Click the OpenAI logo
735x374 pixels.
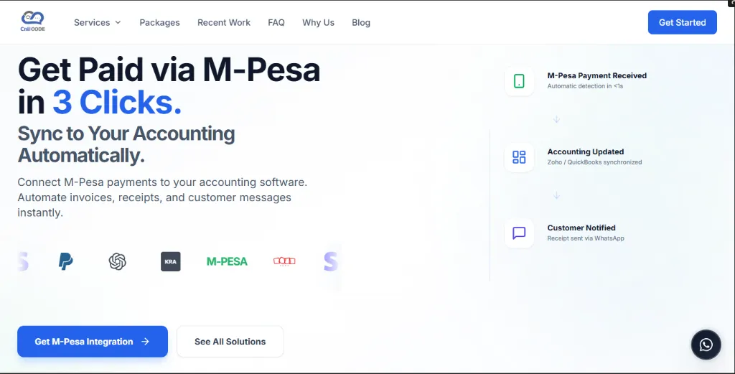tap(117, 261)
